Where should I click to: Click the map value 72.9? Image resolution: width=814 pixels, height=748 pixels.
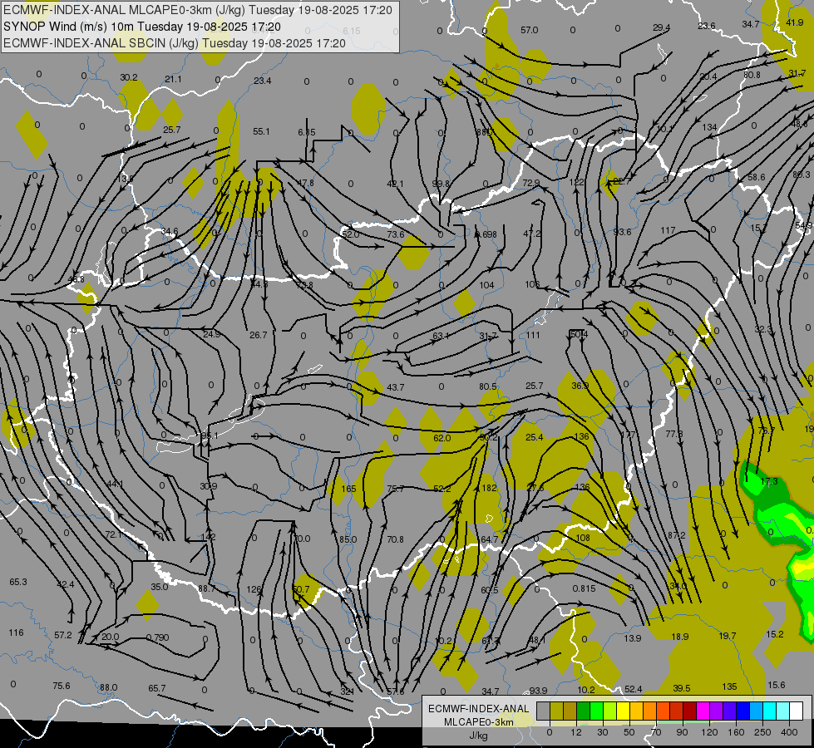click(531, 183)
